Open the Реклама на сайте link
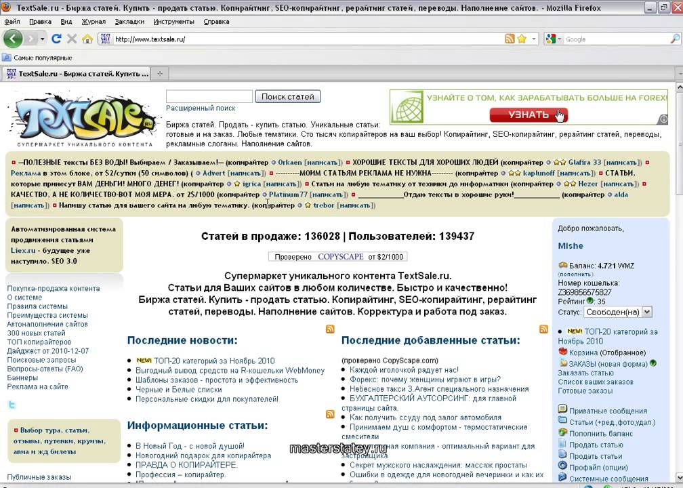Image resolution: width=683 pixels, height=488 pixels. click(37, 386)
